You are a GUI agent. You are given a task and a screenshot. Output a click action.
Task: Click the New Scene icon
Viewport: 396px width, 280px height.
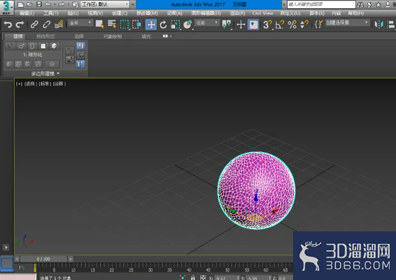21,4
